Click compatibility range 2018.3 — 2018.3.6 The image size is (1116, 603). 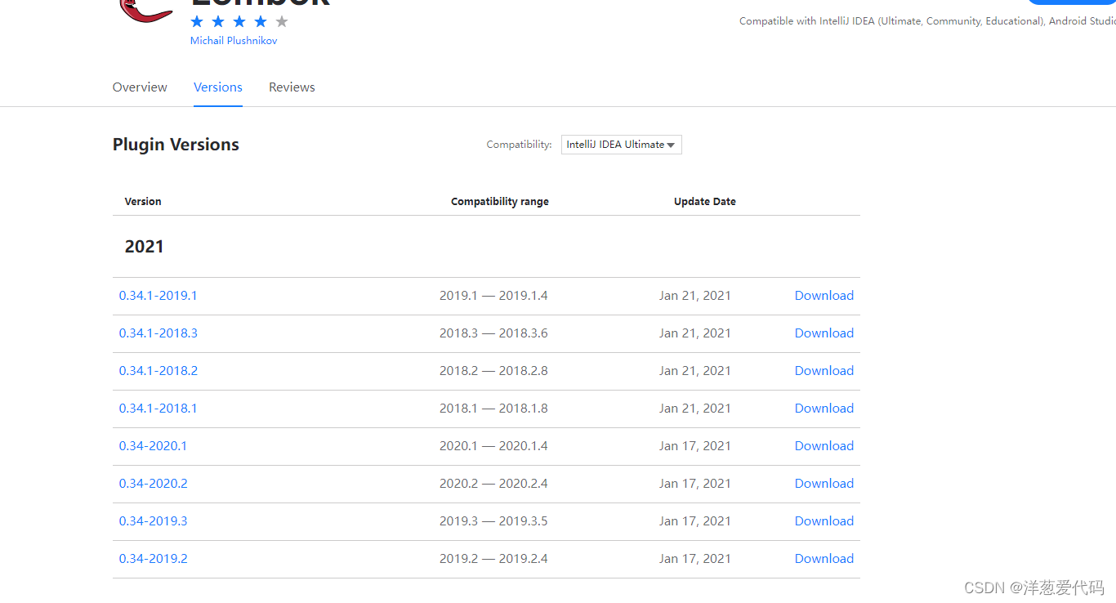coord(493,333)
